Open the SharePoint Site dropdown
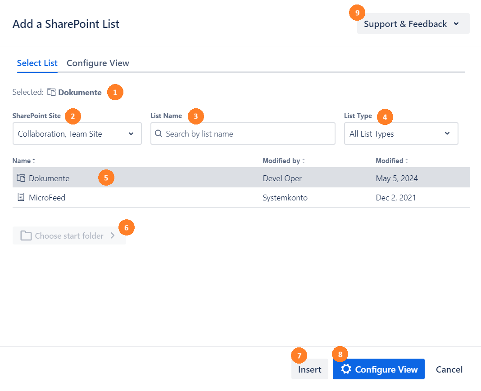Image resolution: width=481 pixels, height=391 pixels. coord(77,134)
